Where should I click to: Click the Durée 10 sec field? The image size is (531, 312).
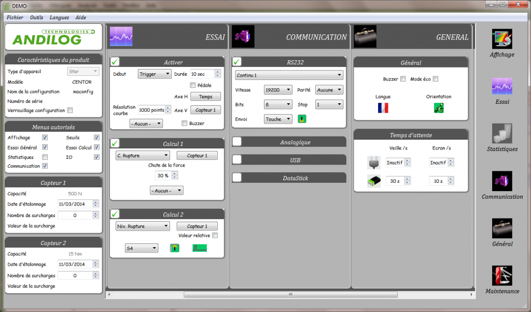tap(202, 74)
